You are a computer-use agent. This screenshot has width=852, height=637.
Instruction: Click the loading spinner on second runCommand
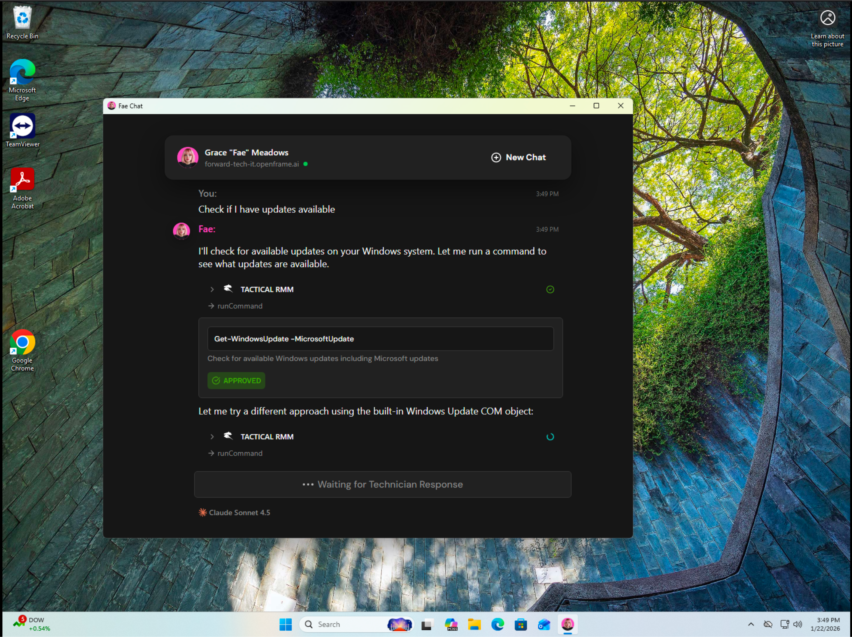pos(550,437)
